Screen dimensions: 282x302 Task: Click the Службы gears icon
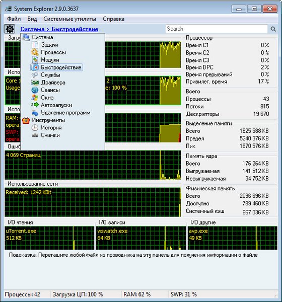tap(35, 75)
